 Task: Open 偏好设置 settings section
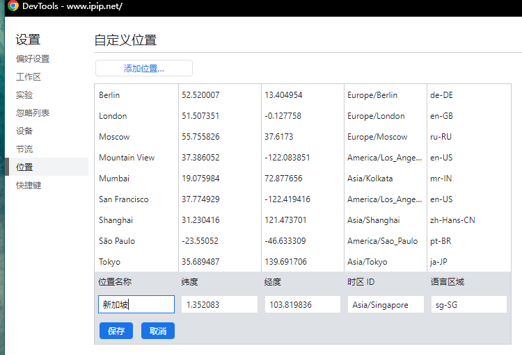33,59
